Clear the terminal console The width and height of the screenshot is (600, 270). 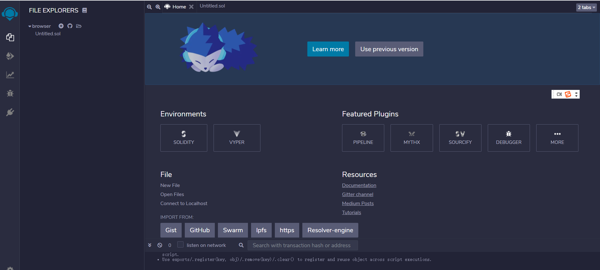click(160, 245)
